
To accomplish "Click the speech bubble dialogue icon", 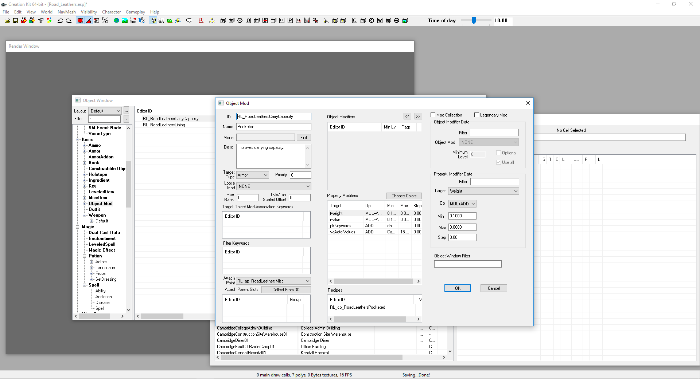I will coord(189,21).
